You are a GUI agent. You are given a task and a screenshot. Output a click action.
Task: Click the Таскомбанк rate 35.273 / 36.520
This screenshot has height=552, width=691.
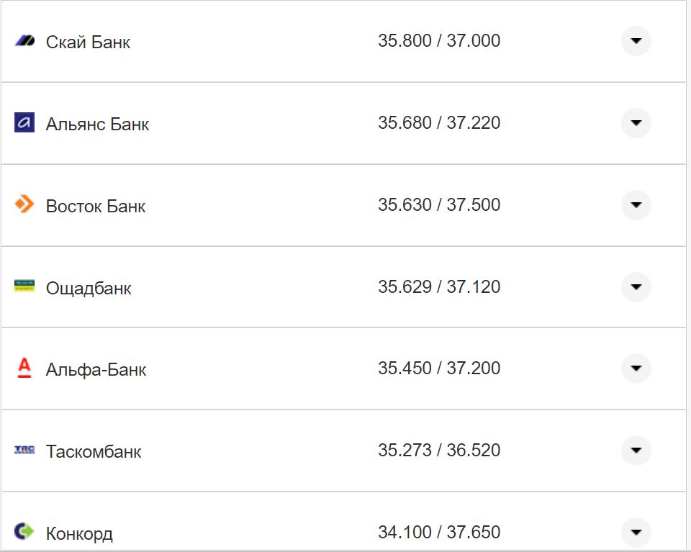click(438, 451)
